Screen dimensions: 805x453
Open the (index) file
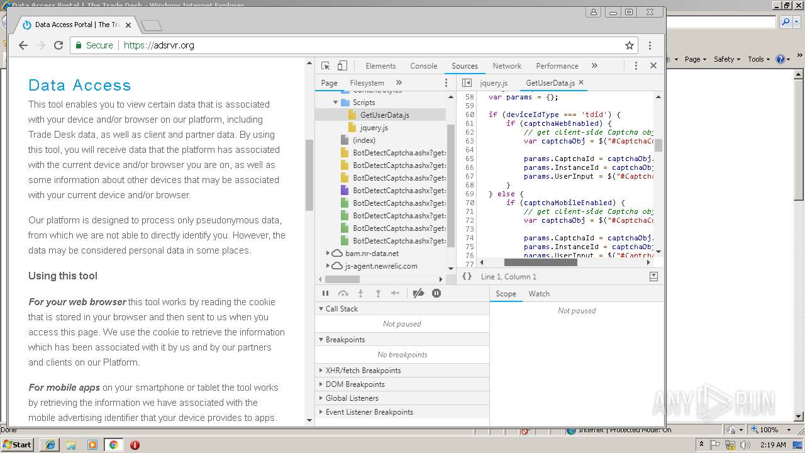(x=364, y=140)
